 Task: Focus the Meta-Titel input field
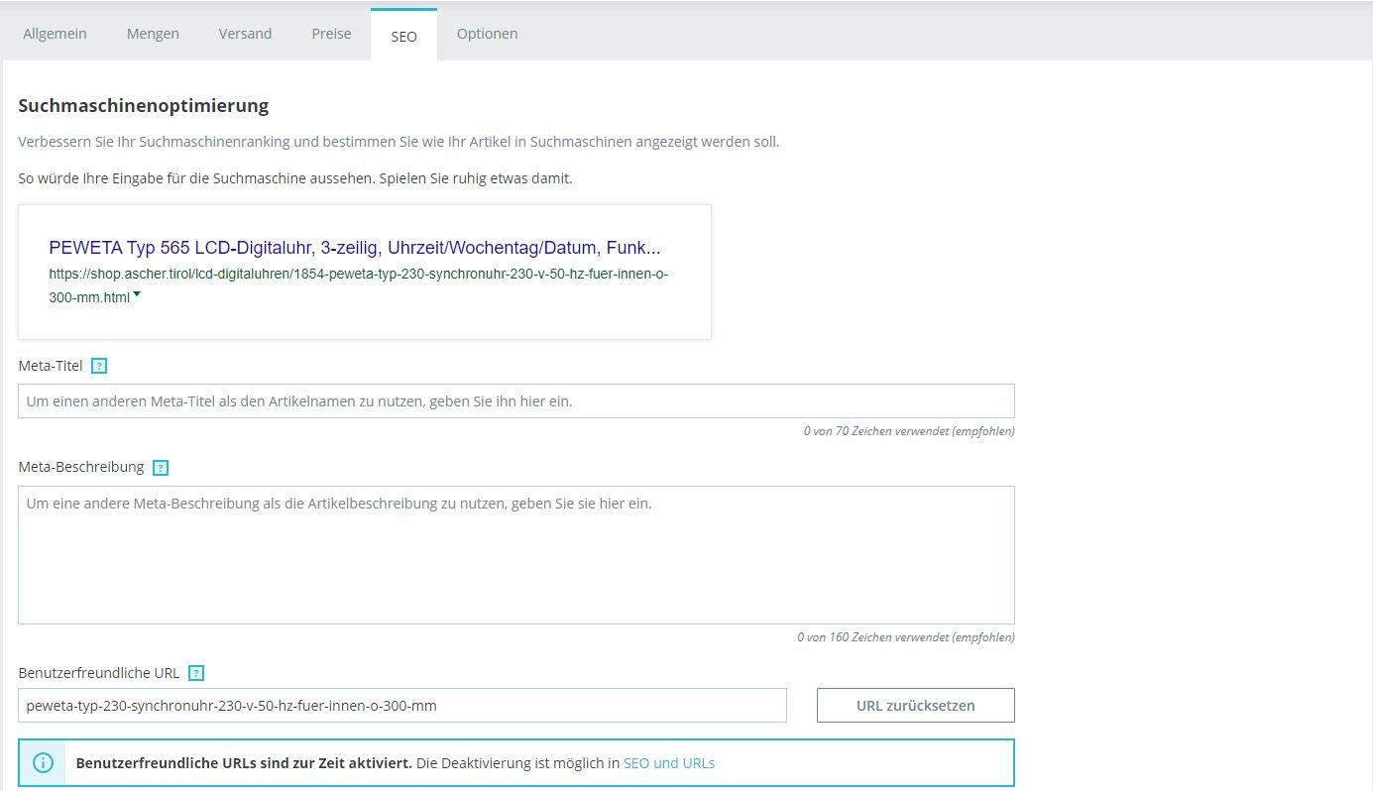coord(516,401)
